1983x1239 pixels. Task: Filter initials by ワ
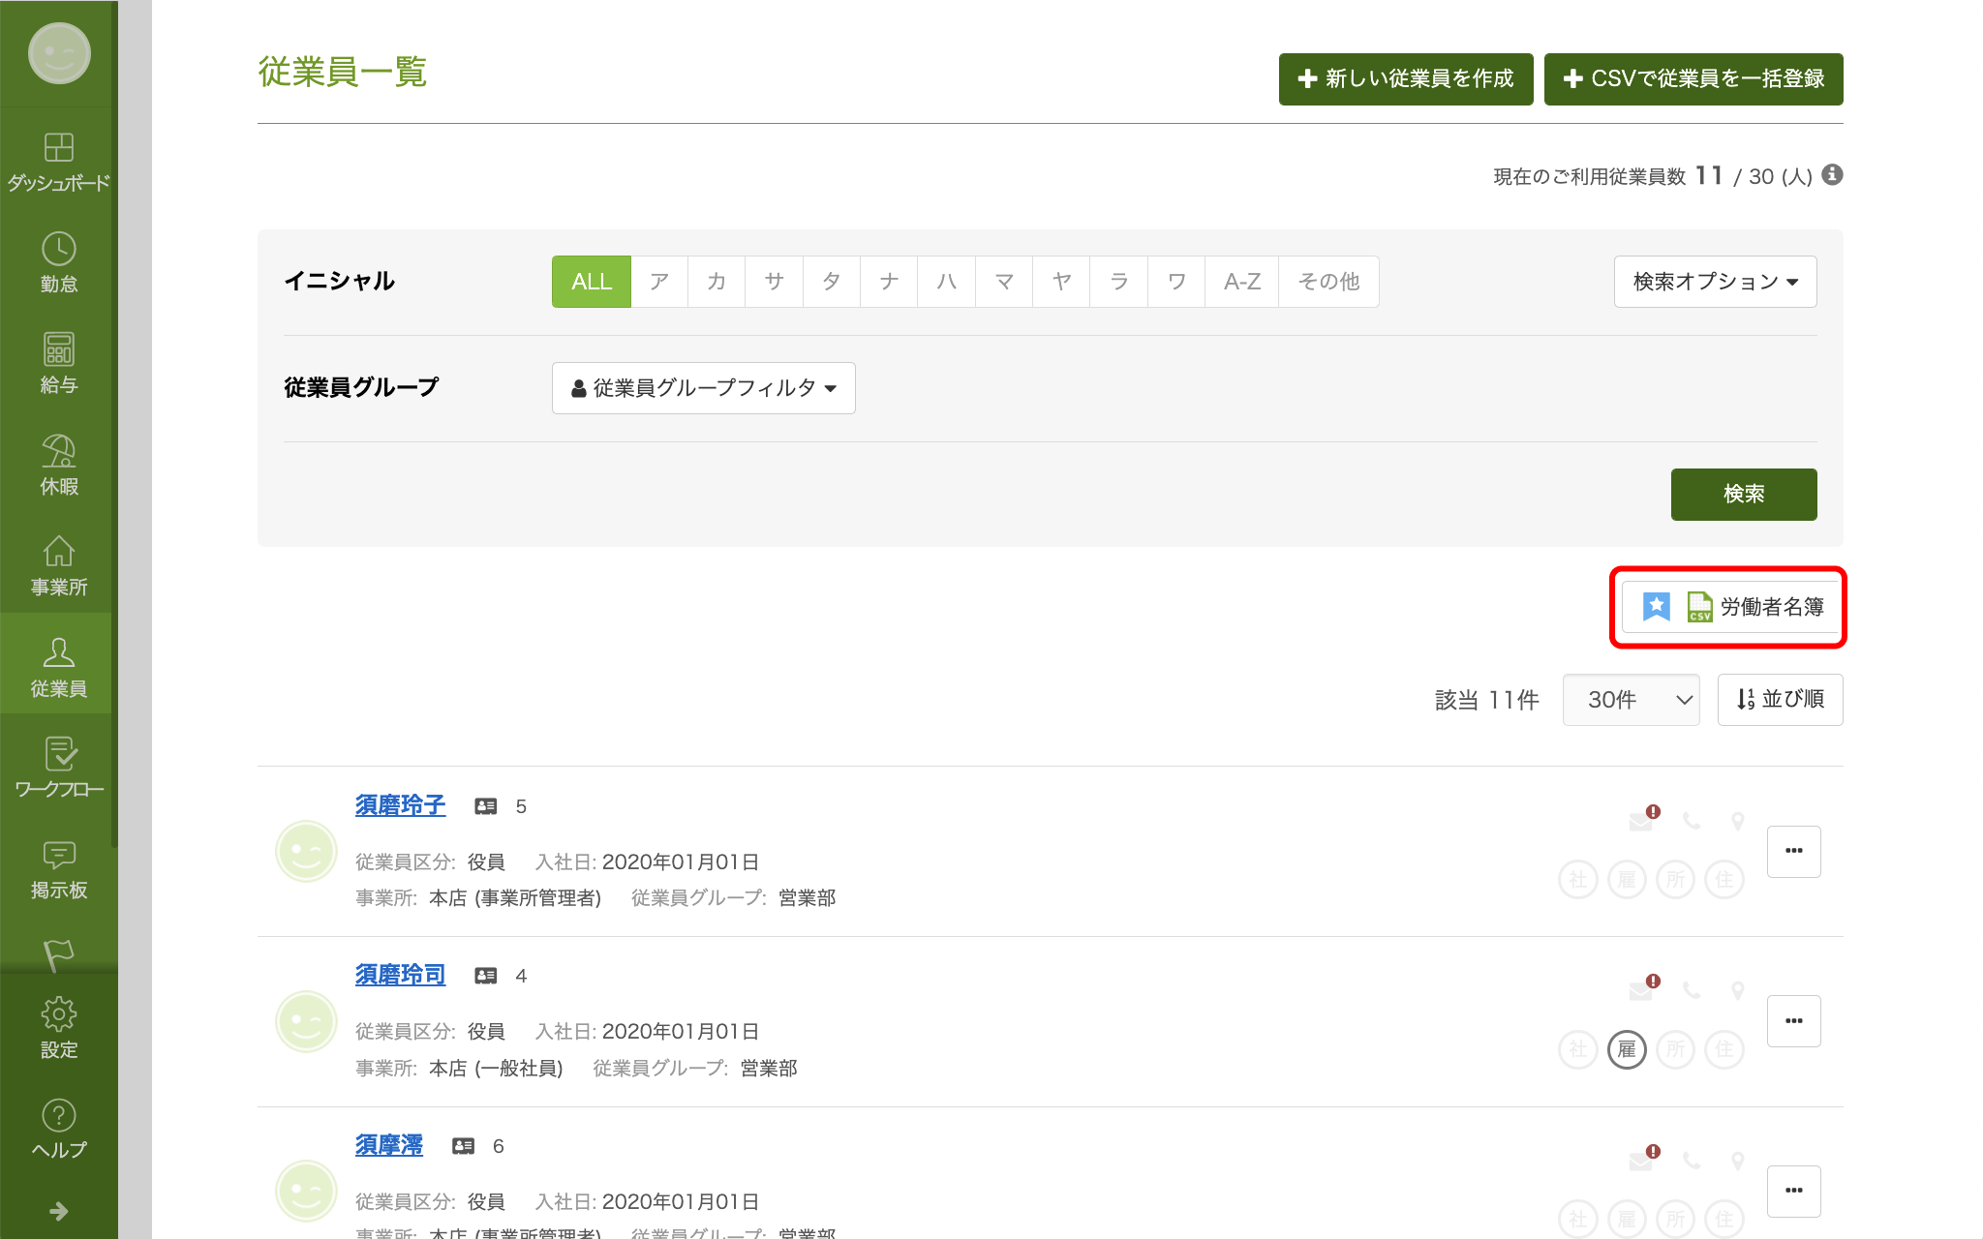point(1176,282)
